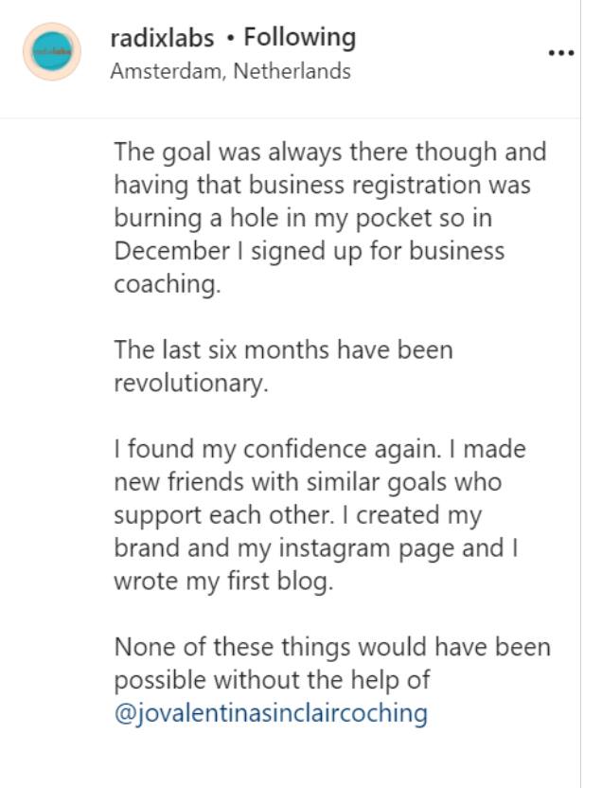602x788 pixels.
Task: Toggle the Following status
Action: tap(300, 38)
